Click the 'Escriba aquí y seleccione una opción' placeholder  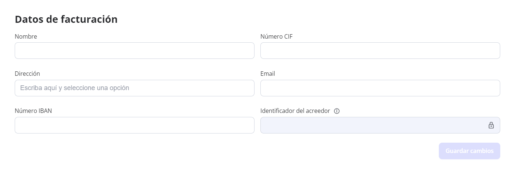75,88
